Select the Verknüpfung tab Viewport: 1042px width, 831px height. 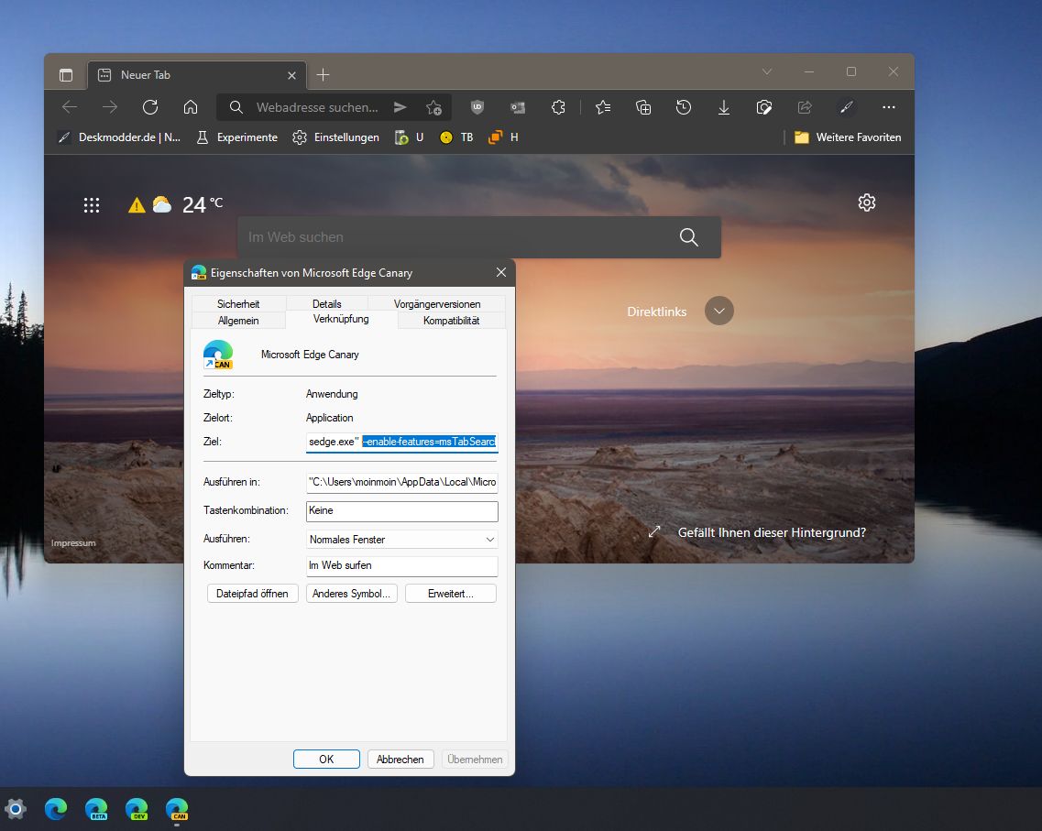[x=341, y=319]
